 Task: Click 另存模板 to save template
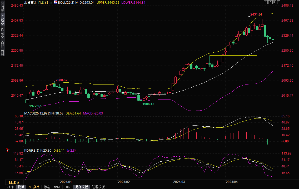[81, 187]
